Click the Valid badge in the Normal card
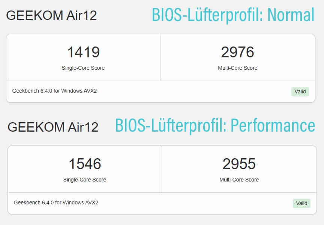The image size is (324, 225). [x=300, y=91]
